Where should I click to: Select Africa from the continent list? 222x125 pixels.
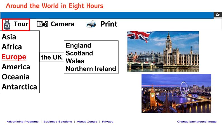click(x=12, y=47)
